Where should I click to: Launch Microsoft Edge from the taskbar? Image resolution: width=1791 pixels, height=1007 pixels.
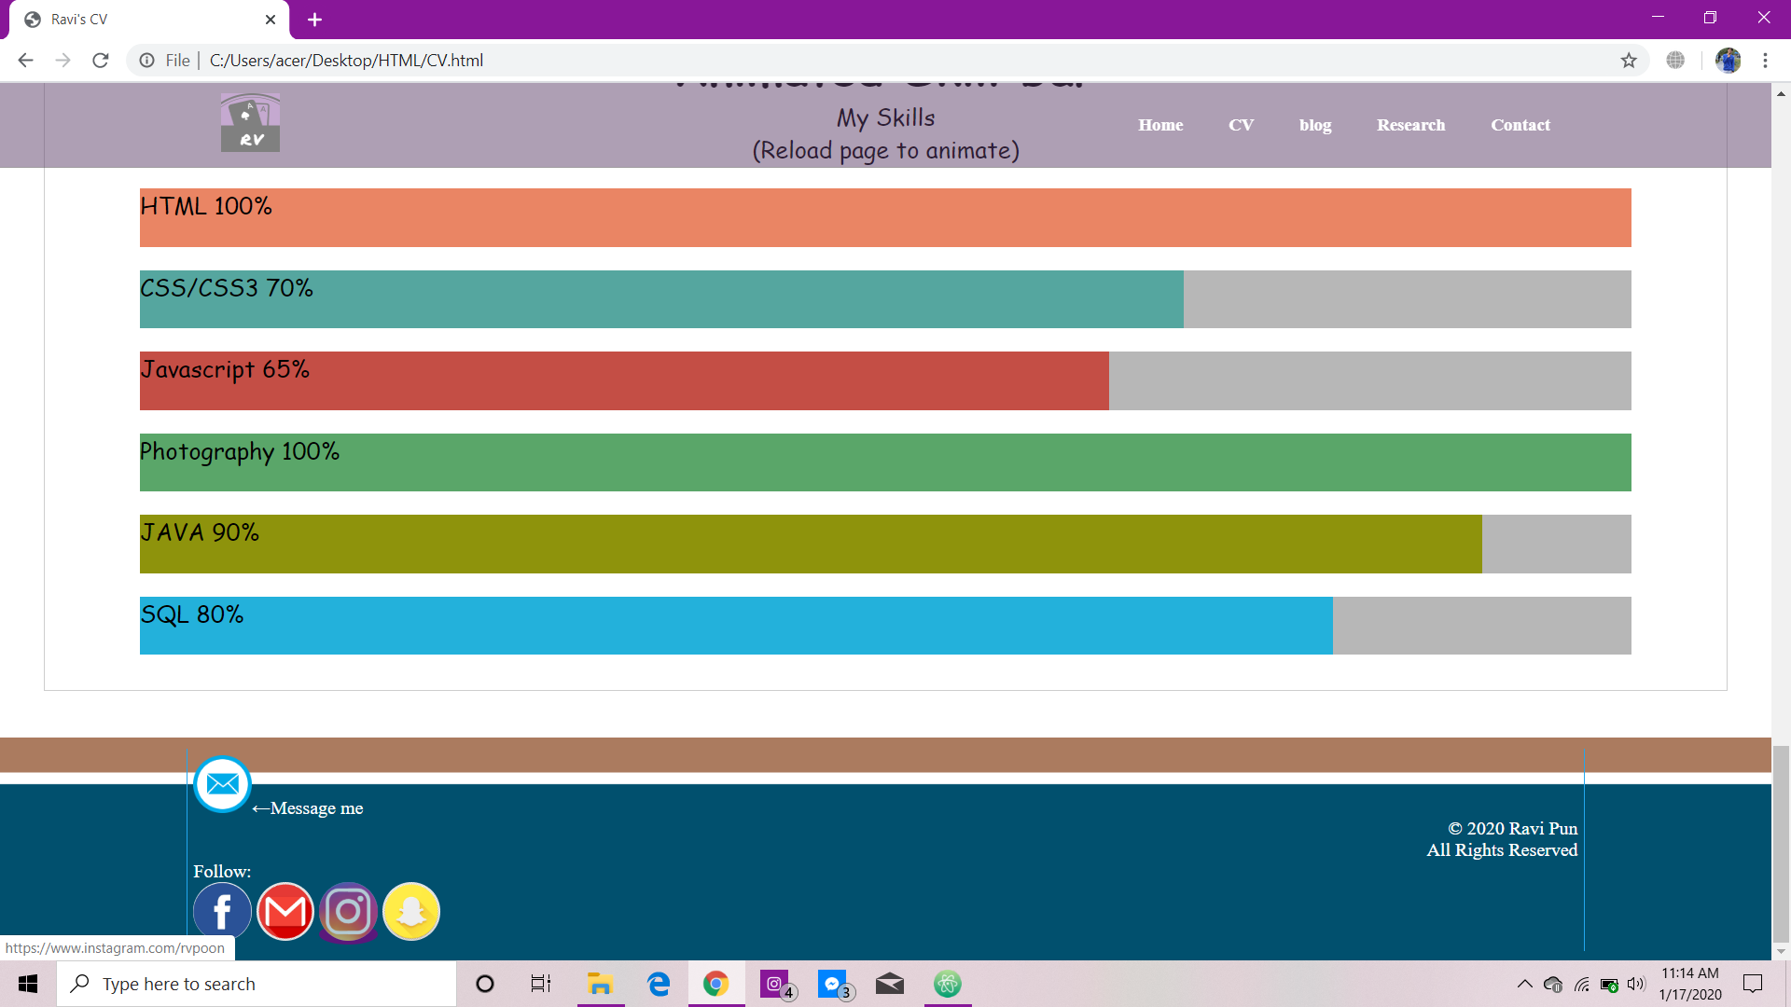pos(659,984)
